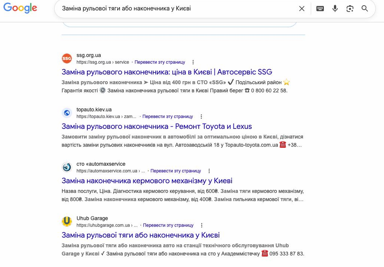Open more options for ssg.org.ua result
The image size is (384, 267).
coord(193,62)
